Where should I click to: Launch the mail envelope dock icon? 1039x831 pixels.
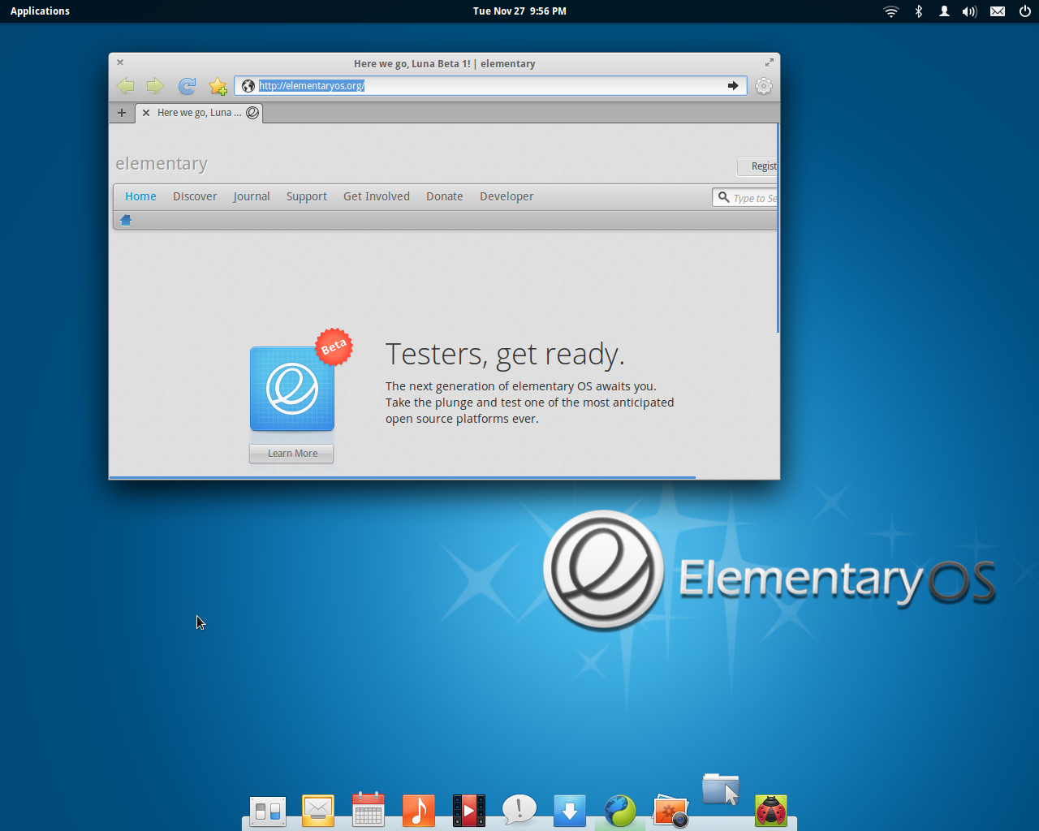click(x=318, y=810)
